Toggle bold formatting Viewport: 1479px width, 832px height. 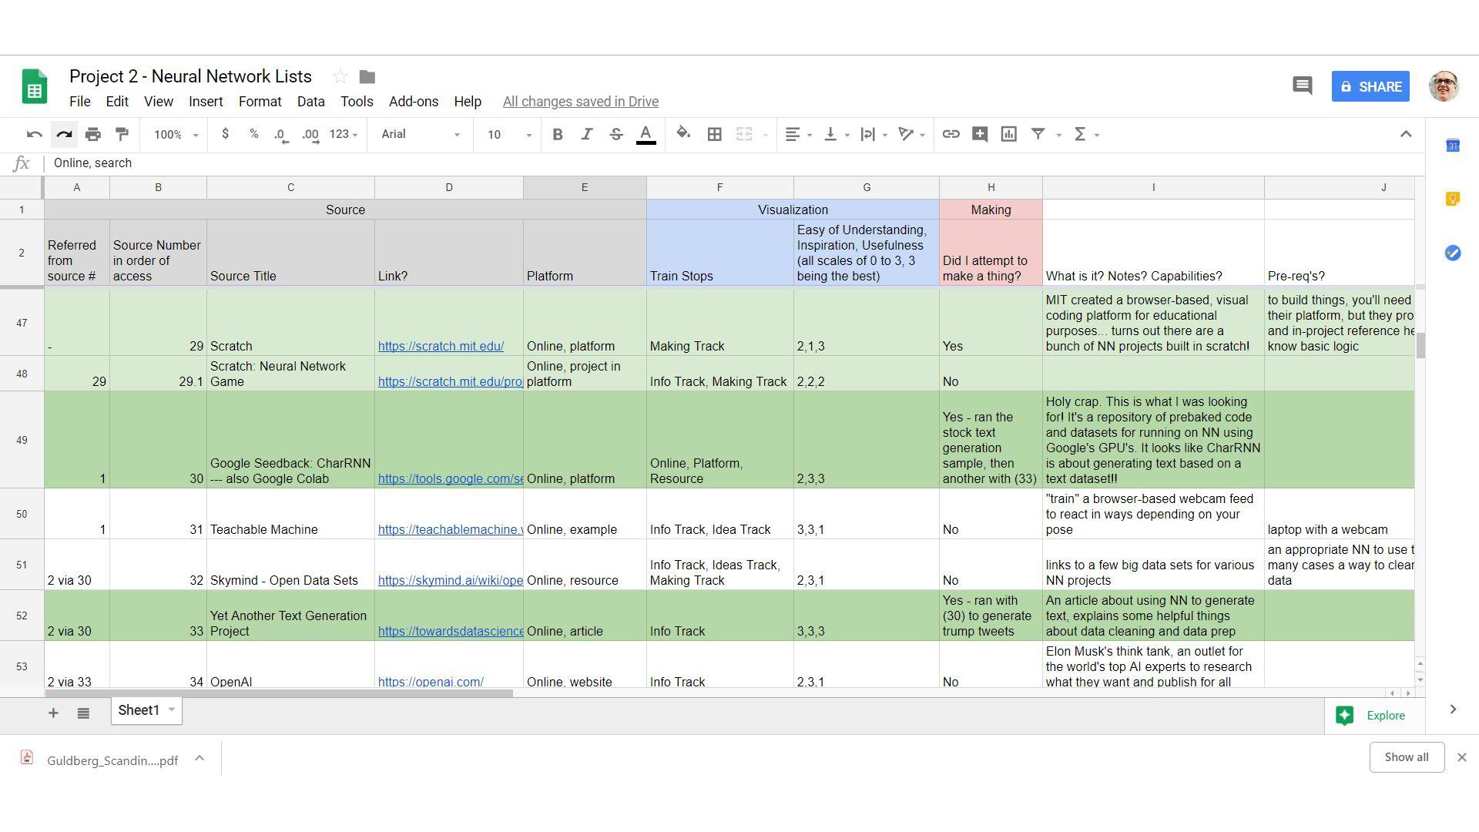[x=557, y=134]
